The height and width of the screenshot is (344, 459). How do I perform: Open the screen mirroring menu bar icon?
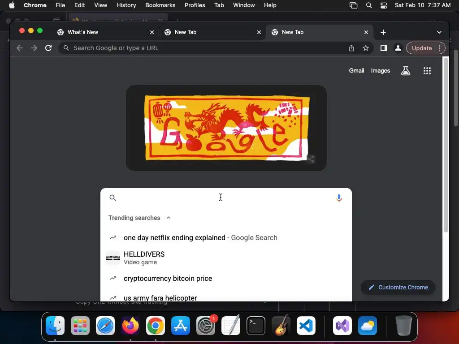[x=353, y=5]
